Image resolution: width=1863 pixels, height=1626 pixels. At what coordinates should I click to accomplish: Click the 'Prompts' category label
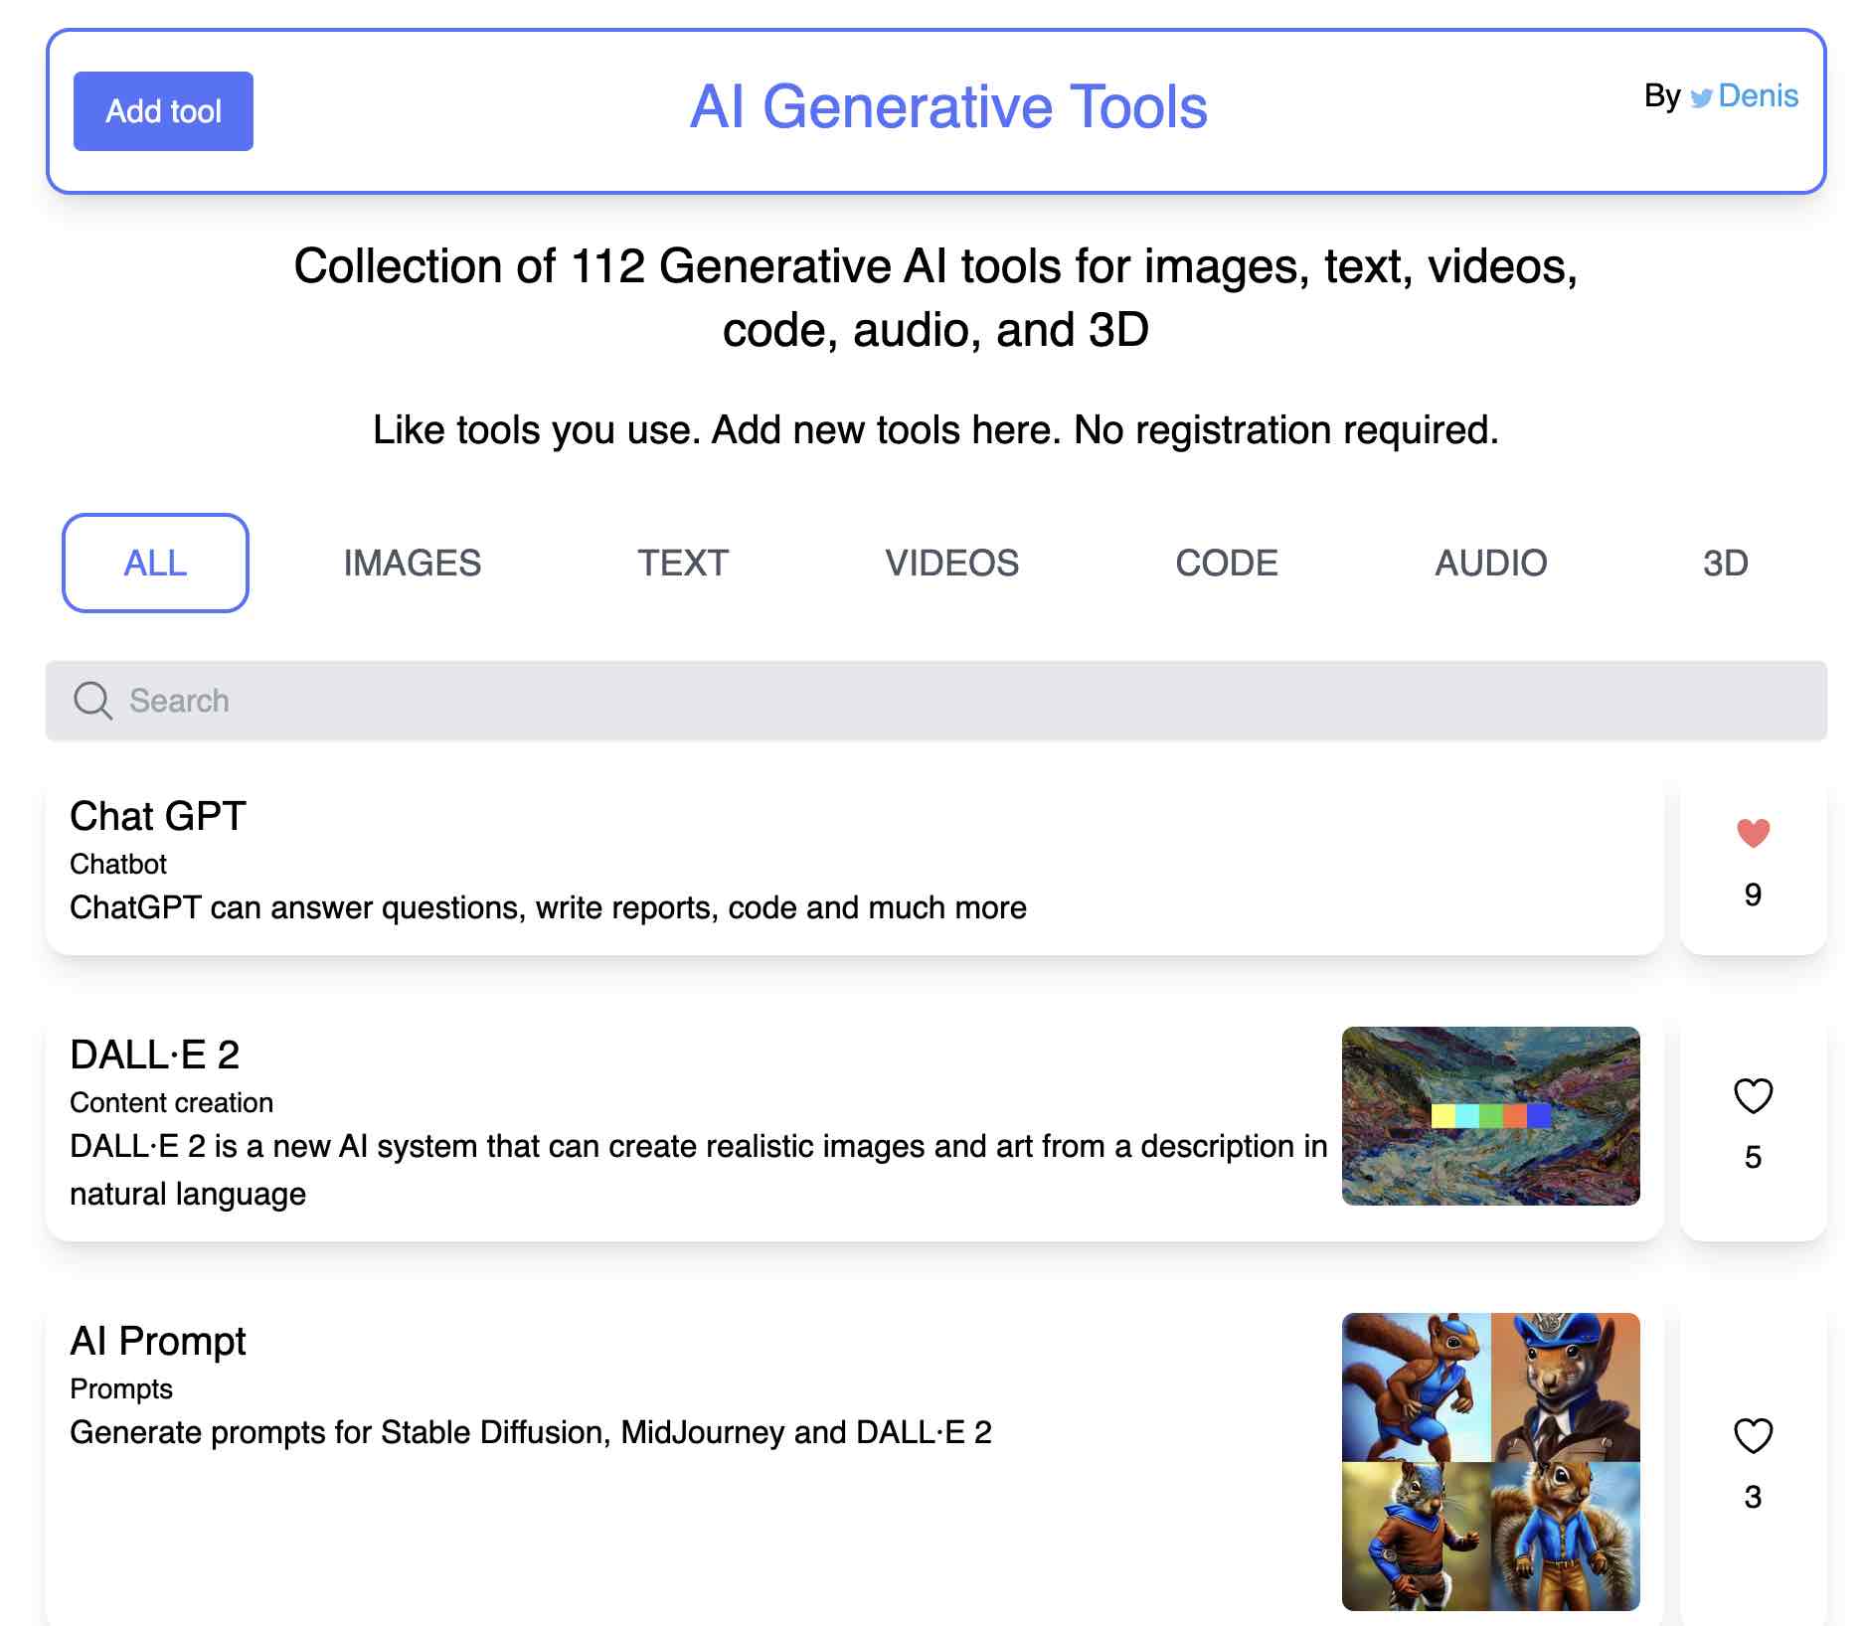click(x=121, y=1388)
